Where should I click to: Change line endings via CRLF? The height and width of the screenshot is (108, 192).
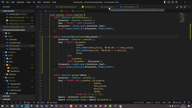tap(164, 103)
